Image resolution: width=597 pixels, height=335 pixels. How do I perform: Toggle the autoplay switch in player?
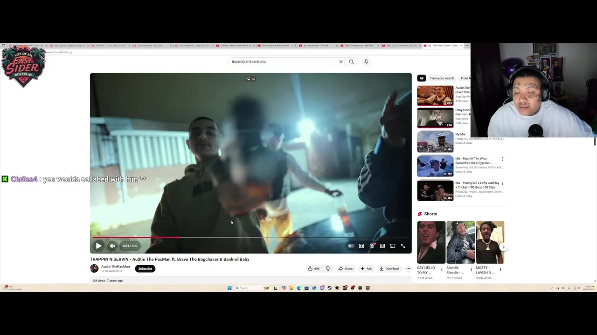coord(351,246)
